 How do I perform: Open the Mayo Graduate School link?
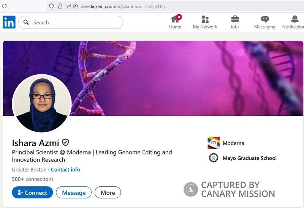point(249,158)
